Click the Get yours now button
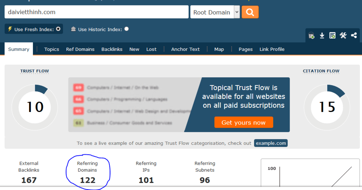Screen dimensions: 362x190 coord(244,122)
